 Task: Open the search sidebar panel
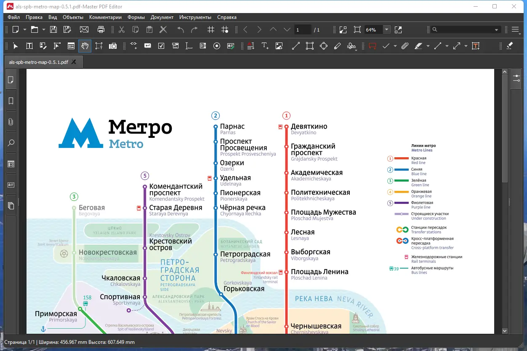point(11,143)
